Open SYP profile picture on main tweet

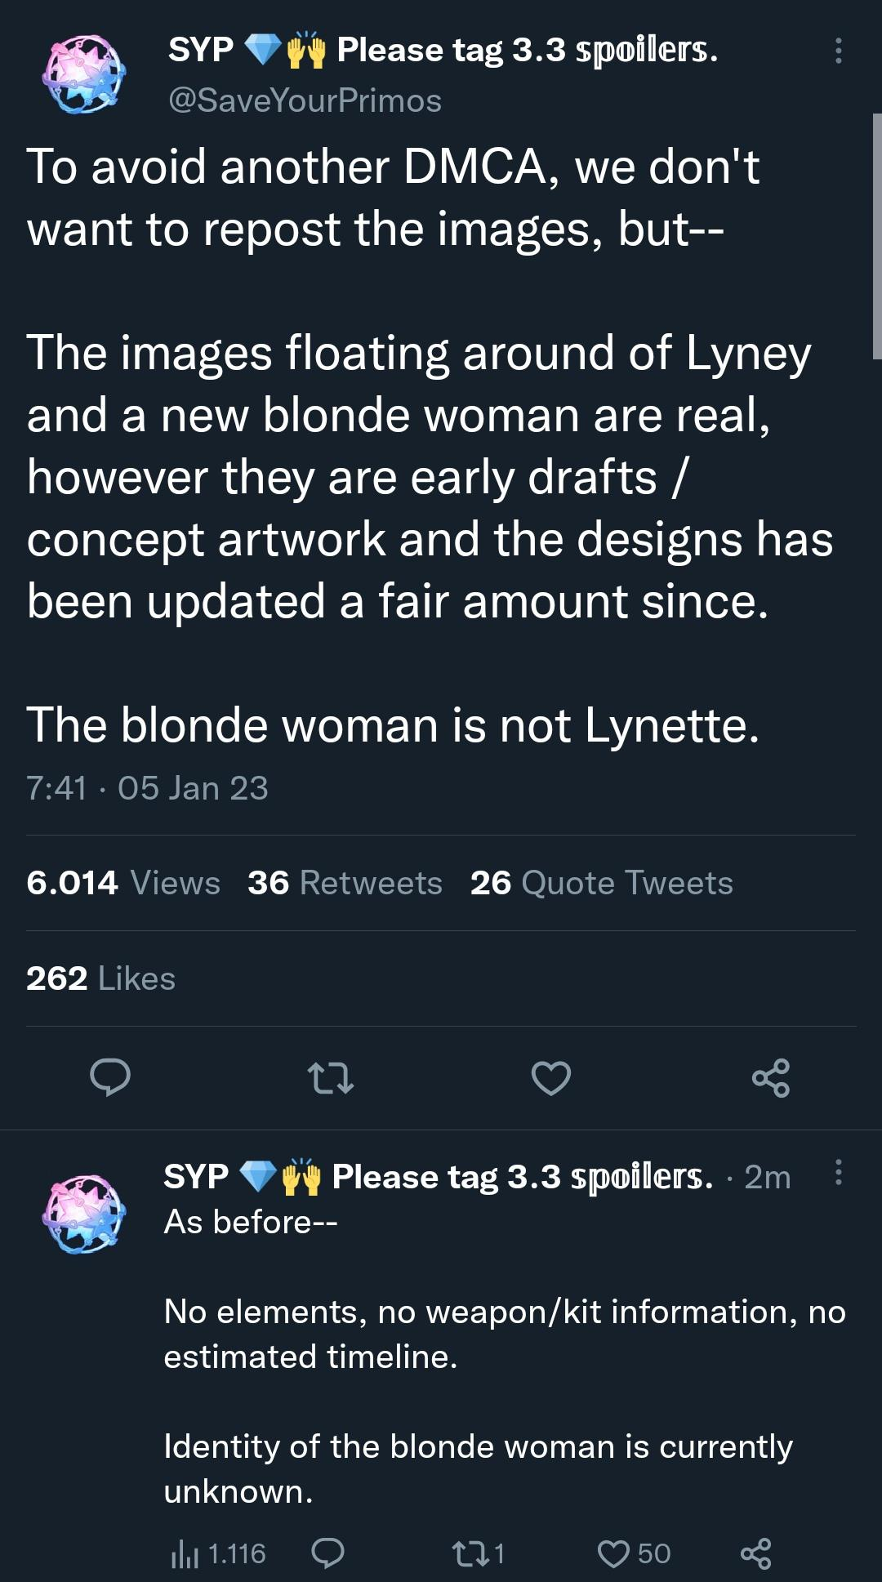(x=83, y=74)
